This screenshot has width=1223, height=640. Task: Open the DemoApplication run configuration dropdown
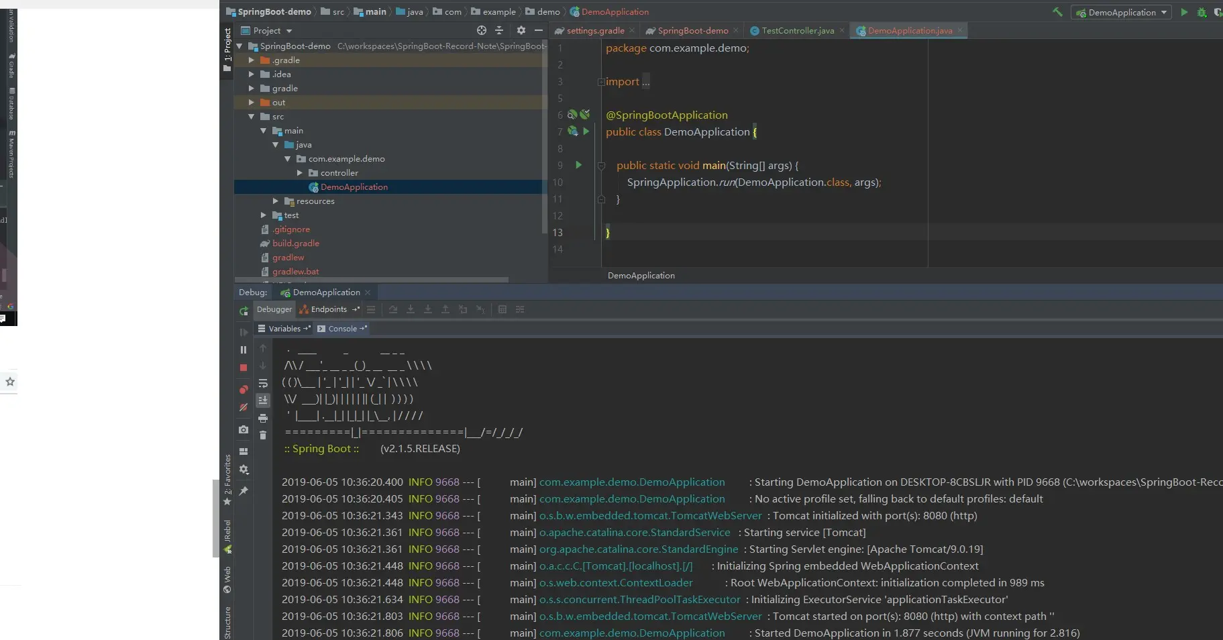tap(1121, 12)
